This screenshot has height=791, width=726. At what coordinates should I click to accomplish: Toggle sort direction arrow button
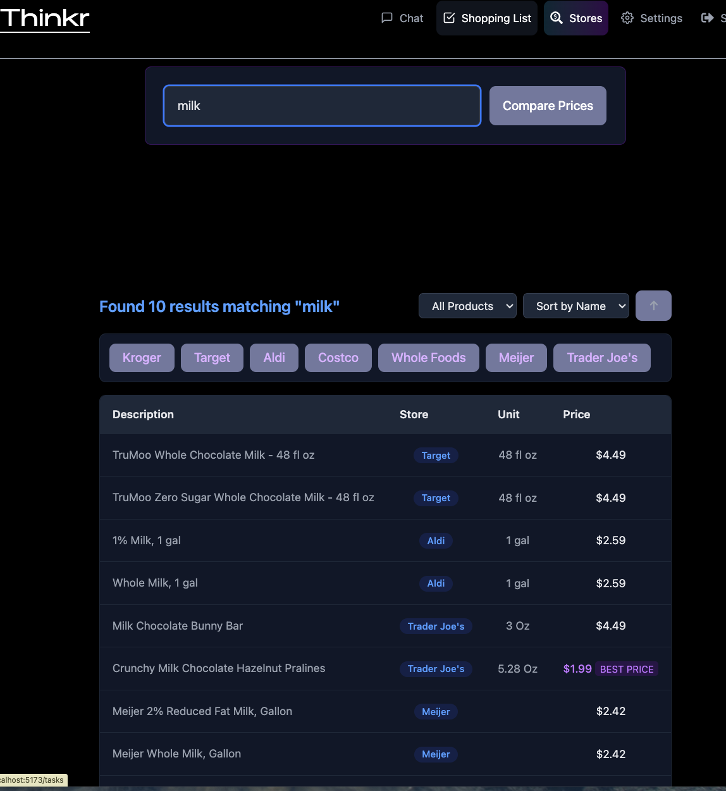click(653, 306)
